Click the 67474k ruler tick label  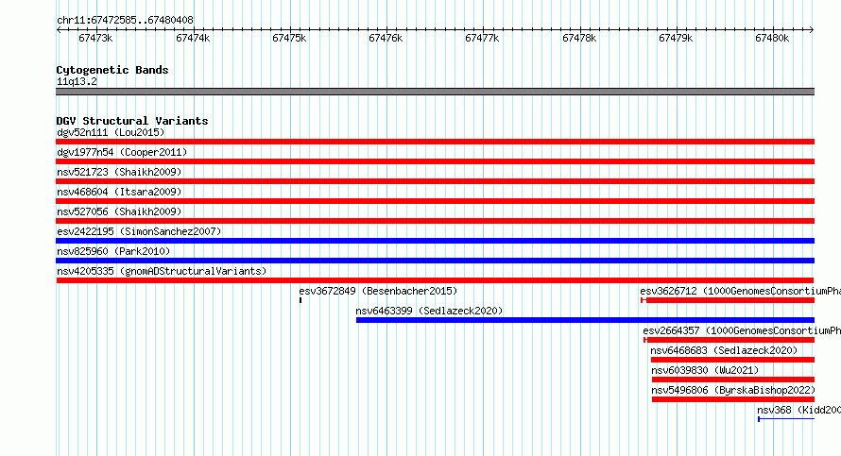(193, 38)
